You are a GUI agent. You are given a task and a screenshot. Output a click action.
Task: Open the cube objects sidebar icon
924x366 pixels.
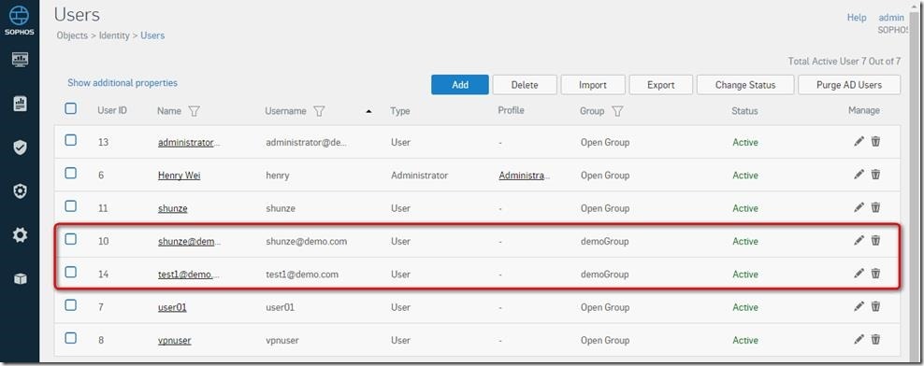pyautogui.click(x=20, y=279)
